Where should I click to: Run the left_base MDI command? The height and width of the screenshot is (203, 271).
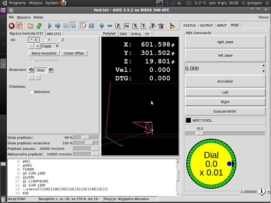point(225,56)
